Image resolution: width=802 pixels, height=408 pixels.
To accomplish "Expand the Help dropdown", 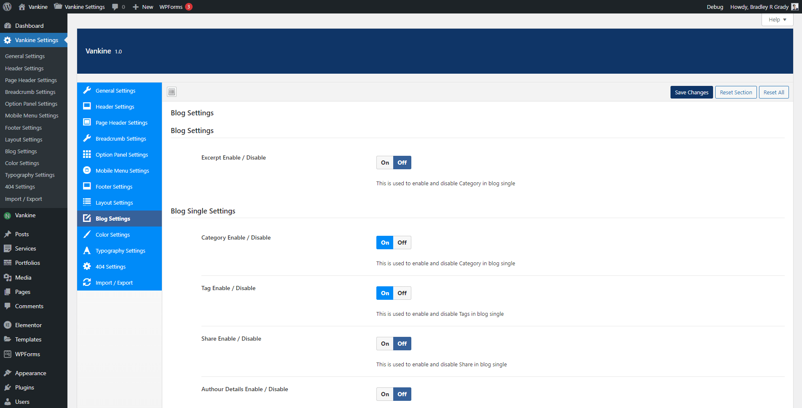I will coord(777,19).
